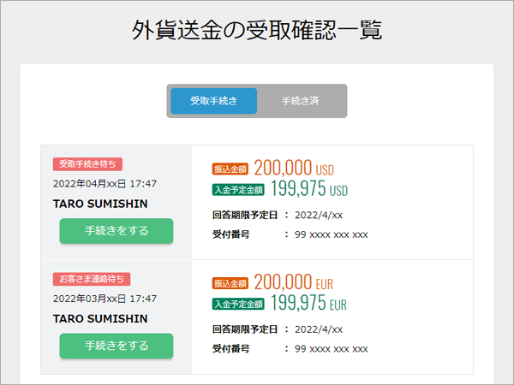
Task: Click 手続きをする for the USD remittance
Action: tap(117, 231)
